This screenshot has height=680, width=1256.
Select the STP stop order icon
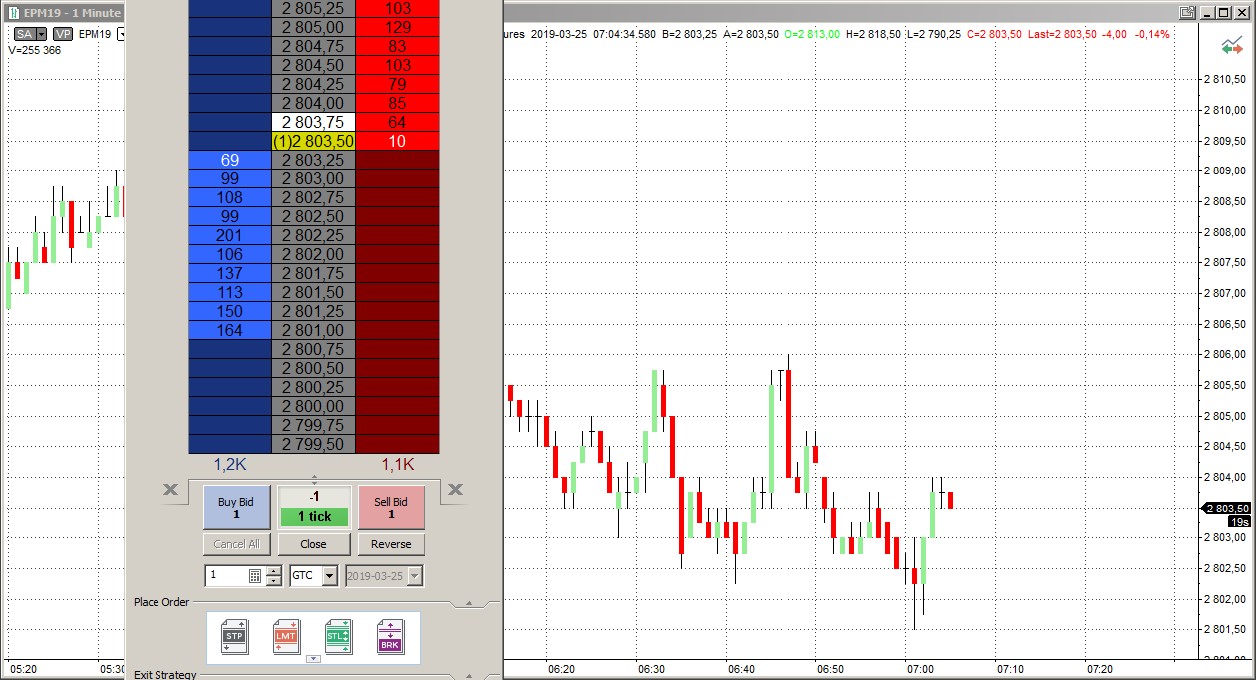[235, 636]
